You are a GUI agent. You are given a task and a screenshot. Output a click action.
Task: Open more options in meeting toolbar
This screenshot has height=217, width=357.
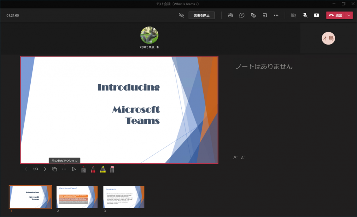click(x=276, y=15)
